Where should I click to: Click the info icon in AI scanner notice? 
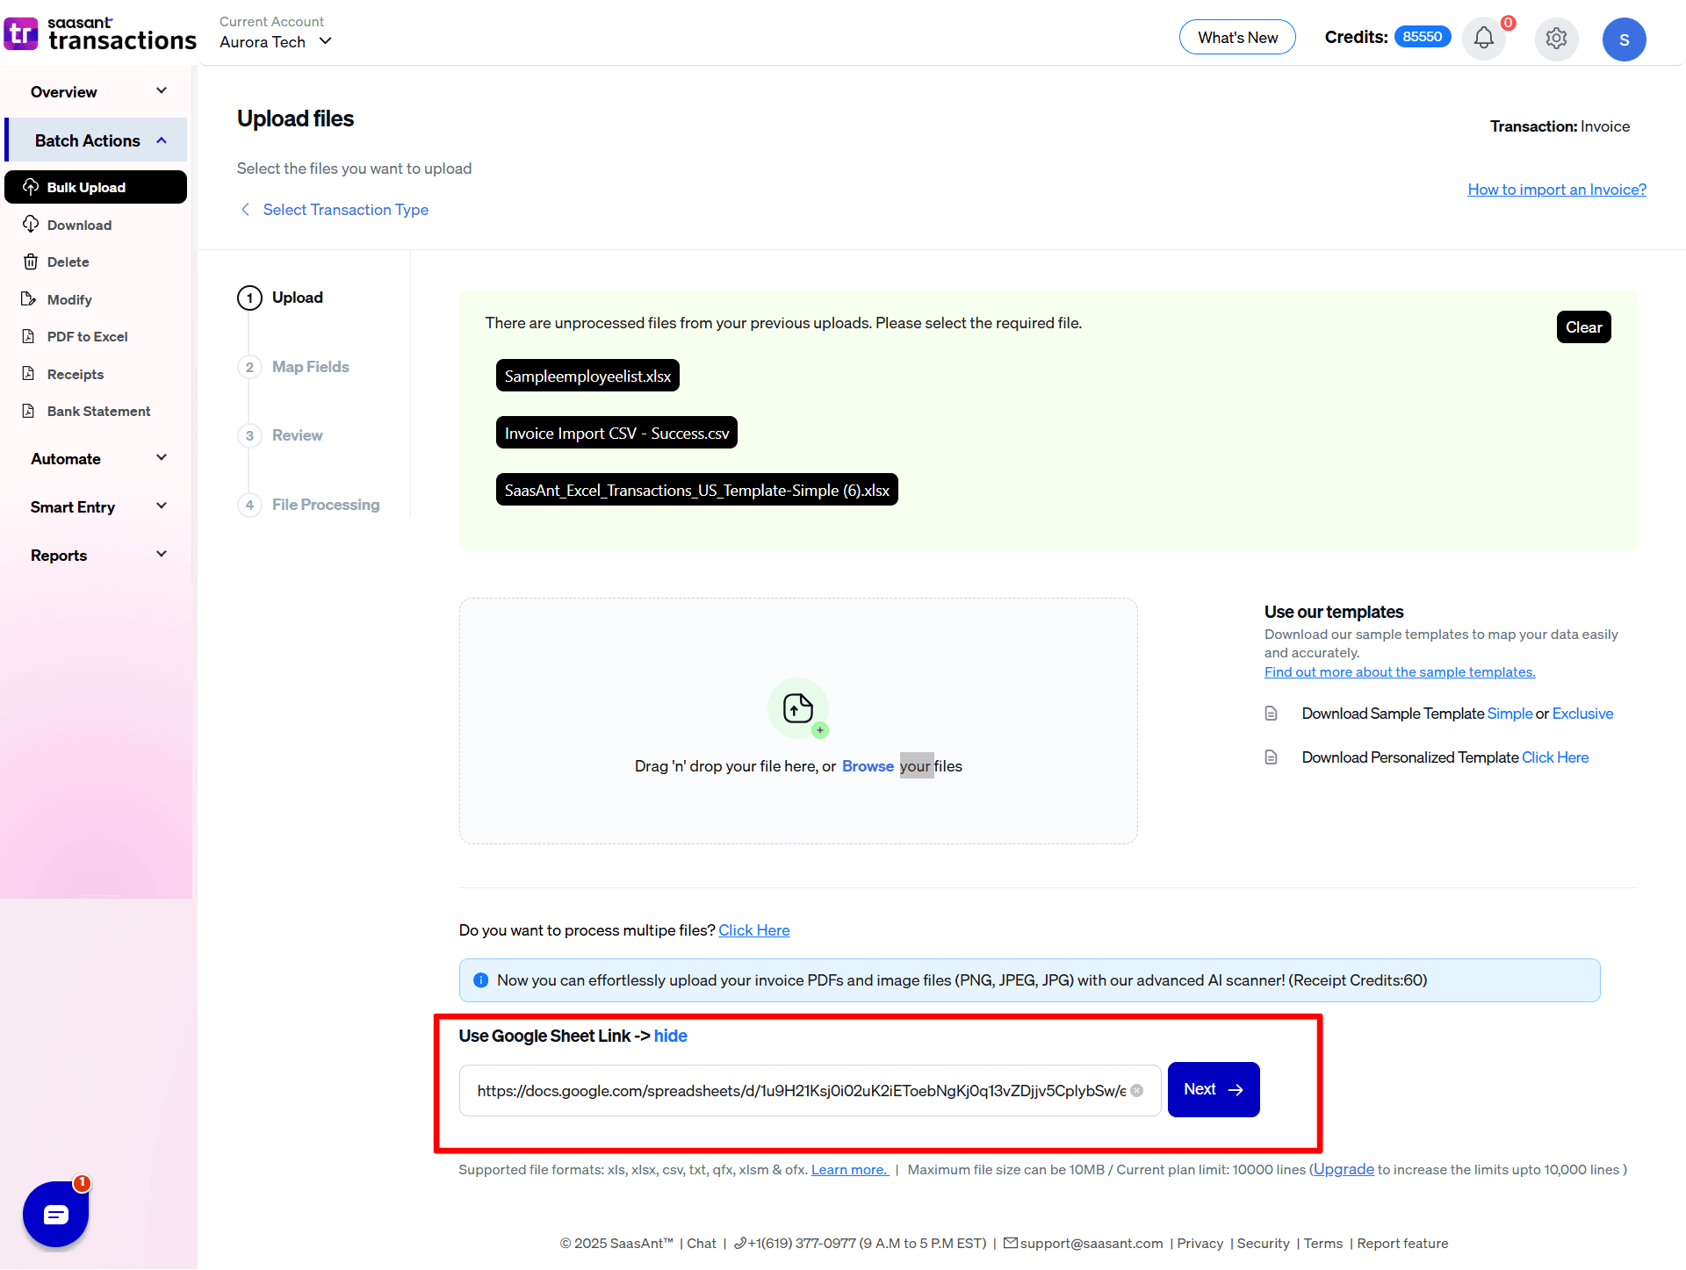click(480, 980)
